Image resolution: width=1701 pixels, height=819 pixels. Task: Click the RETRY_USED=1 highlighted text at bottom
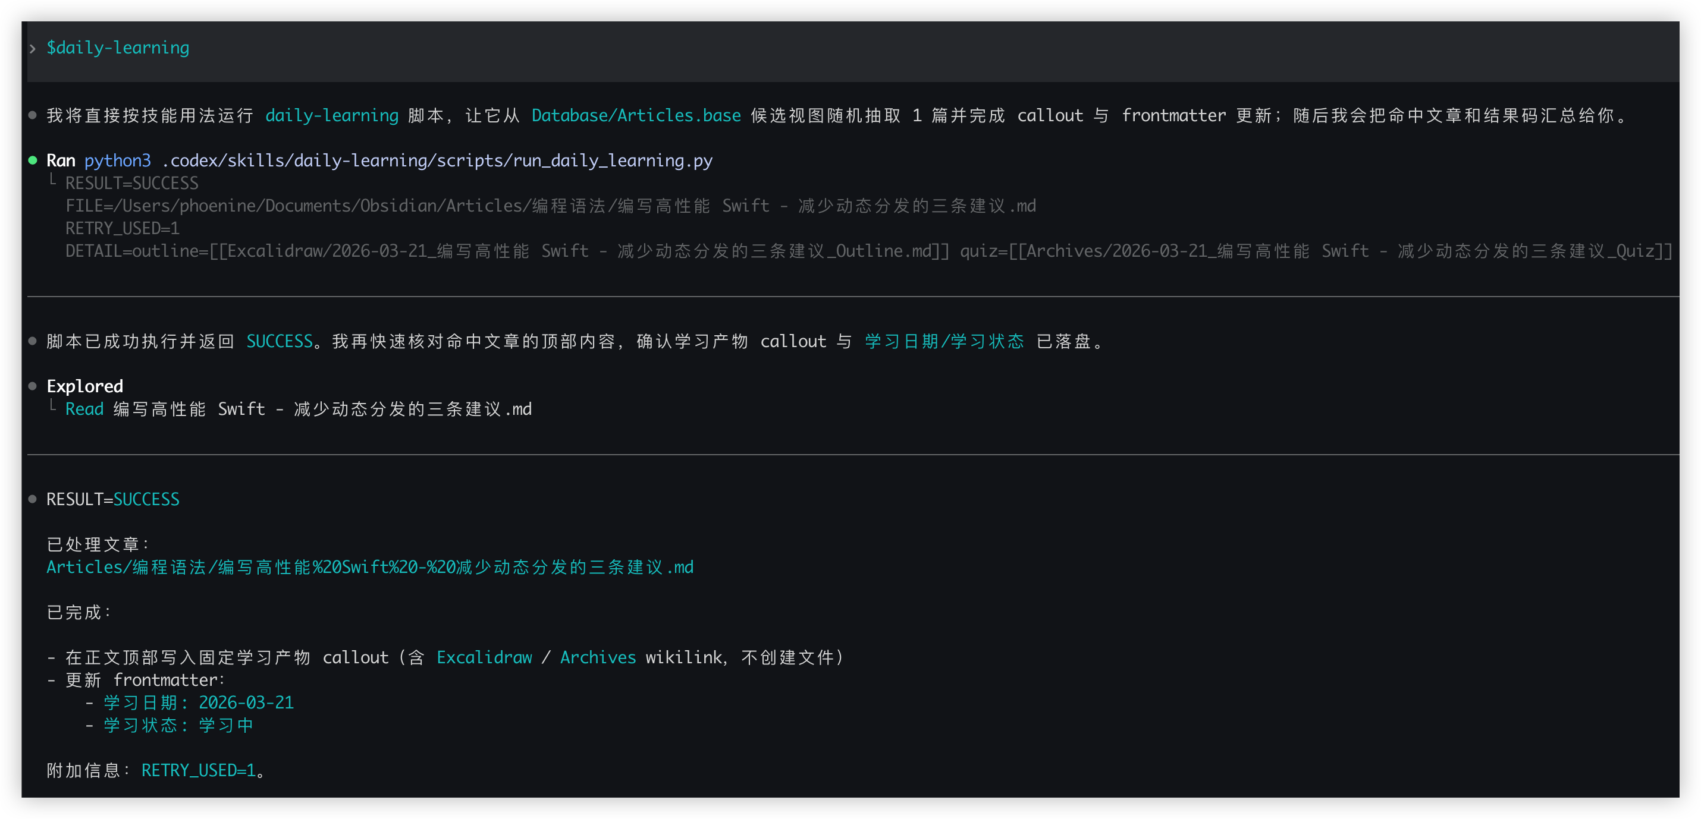pyautogui.click(x=198, y=770)
